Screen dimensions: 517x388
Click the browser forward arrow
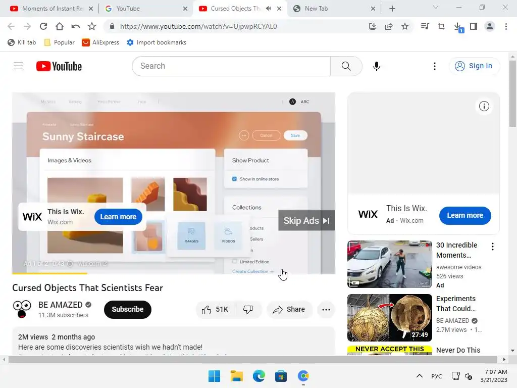point(27,26)
